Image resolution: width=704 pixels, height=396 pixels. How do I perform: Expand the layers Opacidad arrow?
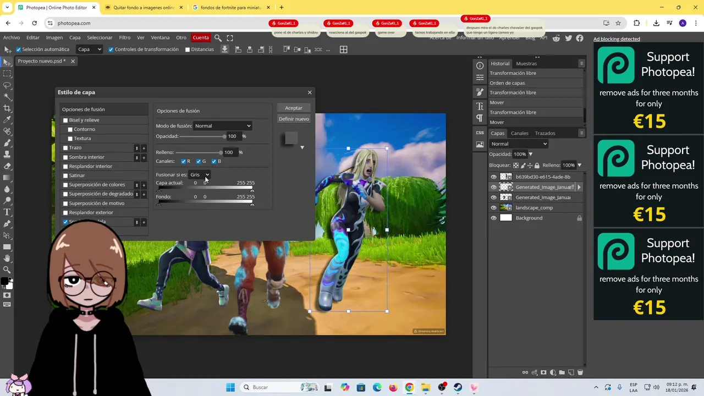tap(531, 155)
